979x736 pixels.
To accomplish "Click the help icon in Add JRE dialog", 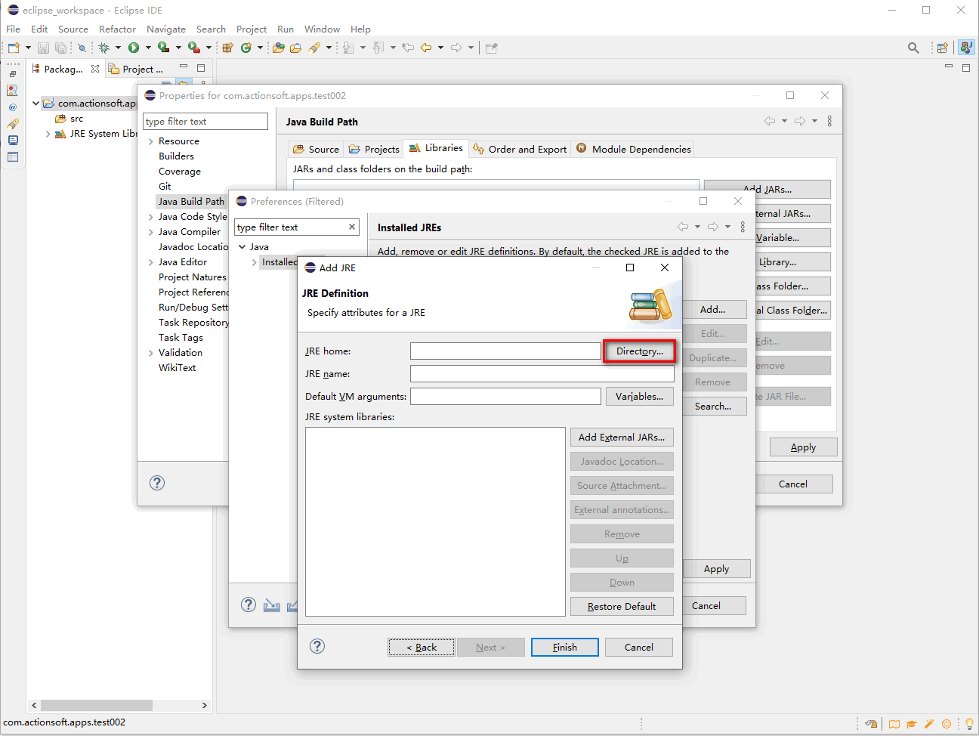I will pyautogui.click(x=317, y=646).
